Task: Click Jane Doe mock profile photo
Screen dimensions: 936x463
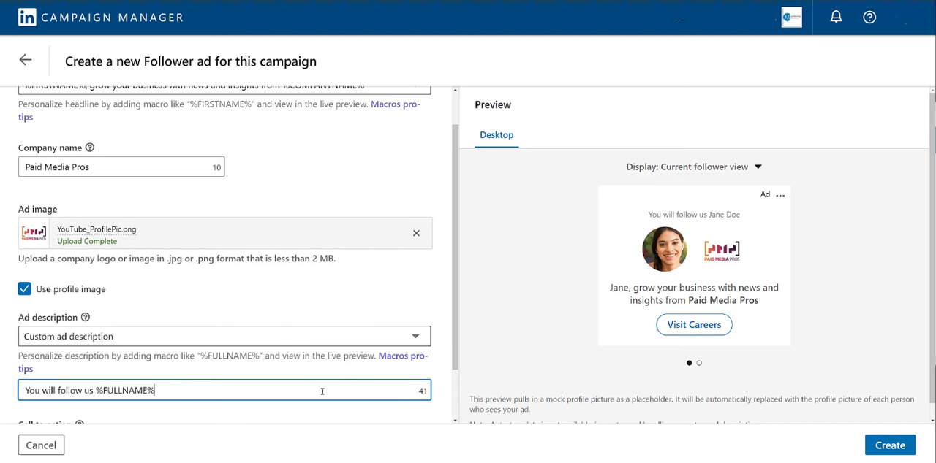Action: pos(664,249)
